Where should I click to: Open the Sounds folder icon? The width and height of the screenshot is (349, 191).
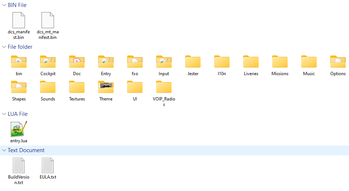click(x=48, y=87)
